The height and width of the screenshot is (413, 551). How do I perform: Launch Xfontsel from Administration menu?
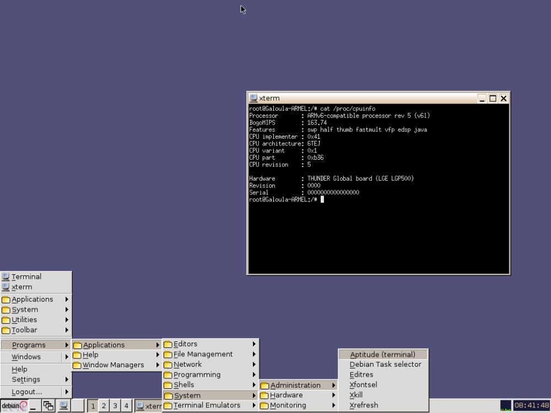point(383,384)
